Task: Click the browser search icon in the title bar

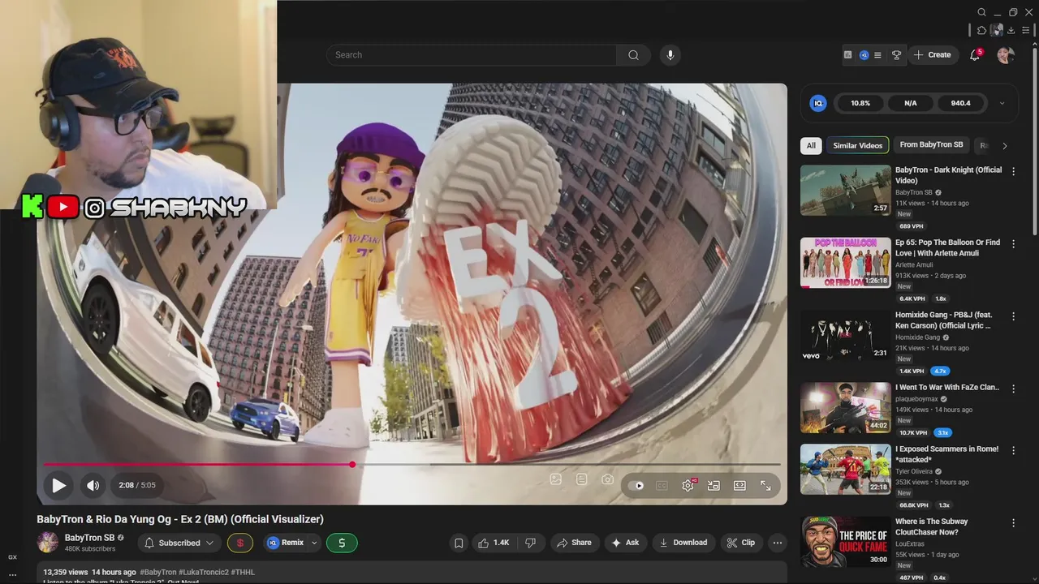Action: tap(981, 12)
